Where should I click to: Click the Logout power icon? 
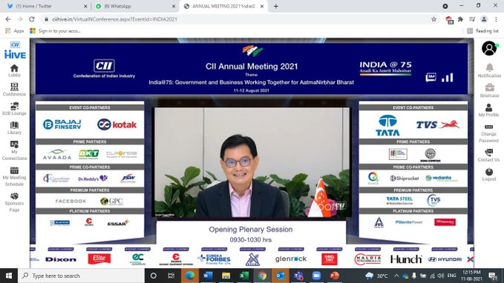pos(489,171)
